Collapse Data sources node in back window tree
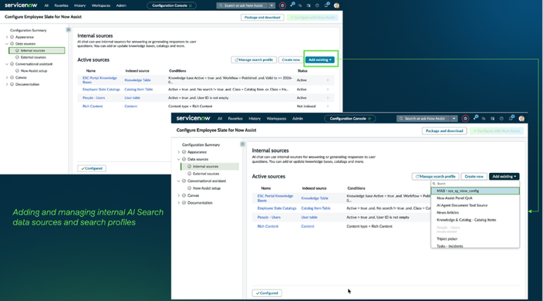 pyautogui.click(x=7, y=44)
